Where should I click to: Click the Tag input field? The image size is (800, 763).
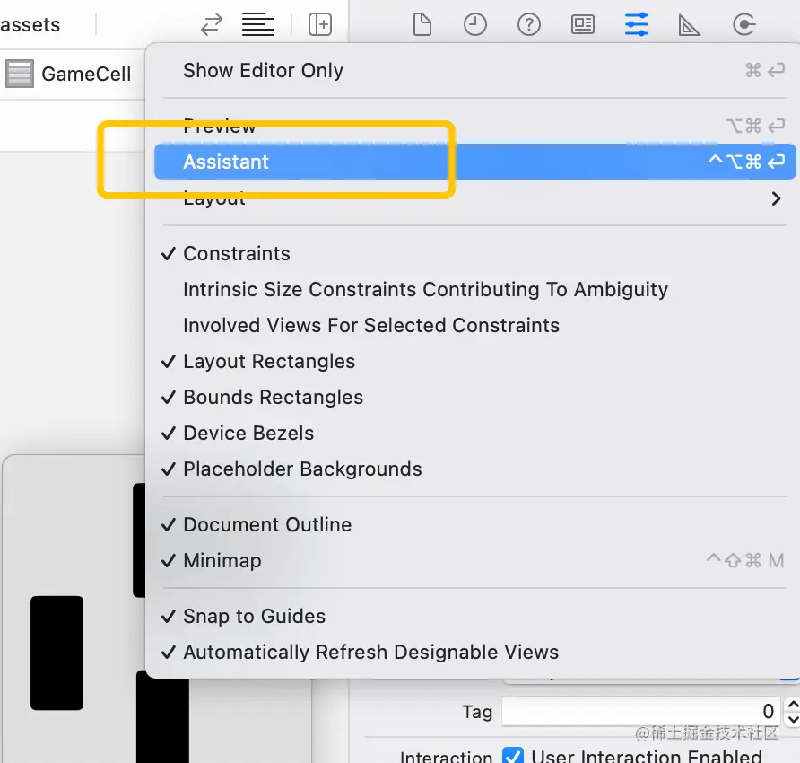[641, 711]
